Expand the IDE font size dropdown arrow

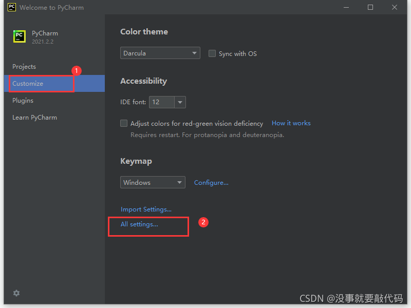(x=180, y=102)
